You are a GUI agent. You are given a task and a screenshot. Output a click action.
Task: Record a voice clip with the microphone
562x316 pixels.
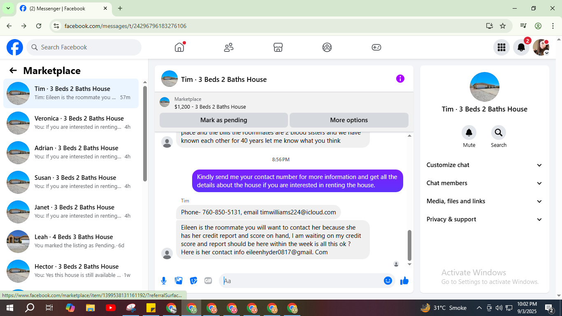164,281
